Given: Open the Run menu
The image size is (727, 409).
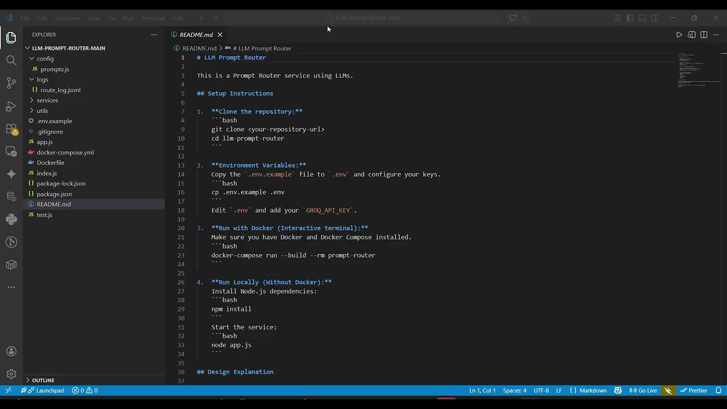Looking at the screenshot, I should click(128, 18).
